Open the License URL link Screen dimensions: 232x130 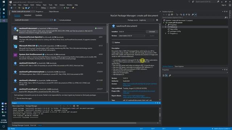140,84
